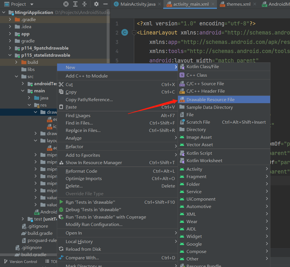The width and height of the screenshot is (290, 267).
Task: Click the Collapse All icon in Project toolbar
Action: [84, 4]
